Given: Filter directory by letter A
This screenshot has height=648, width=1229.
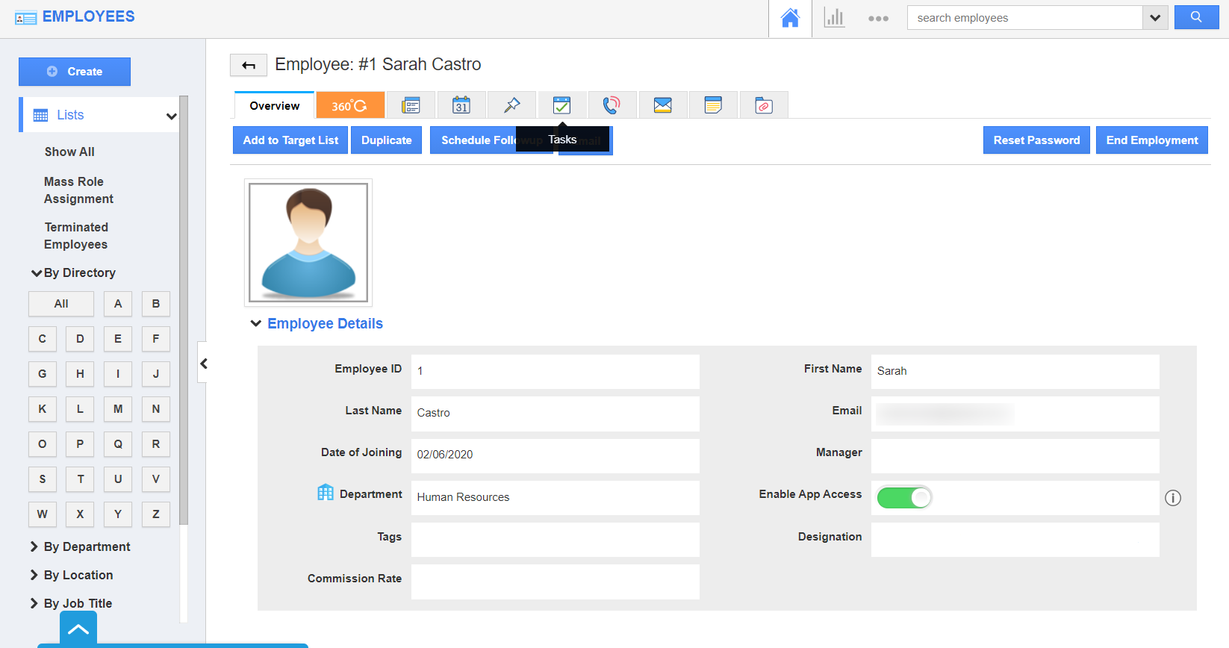Looking at the screenshot, I should click(118, 304).
